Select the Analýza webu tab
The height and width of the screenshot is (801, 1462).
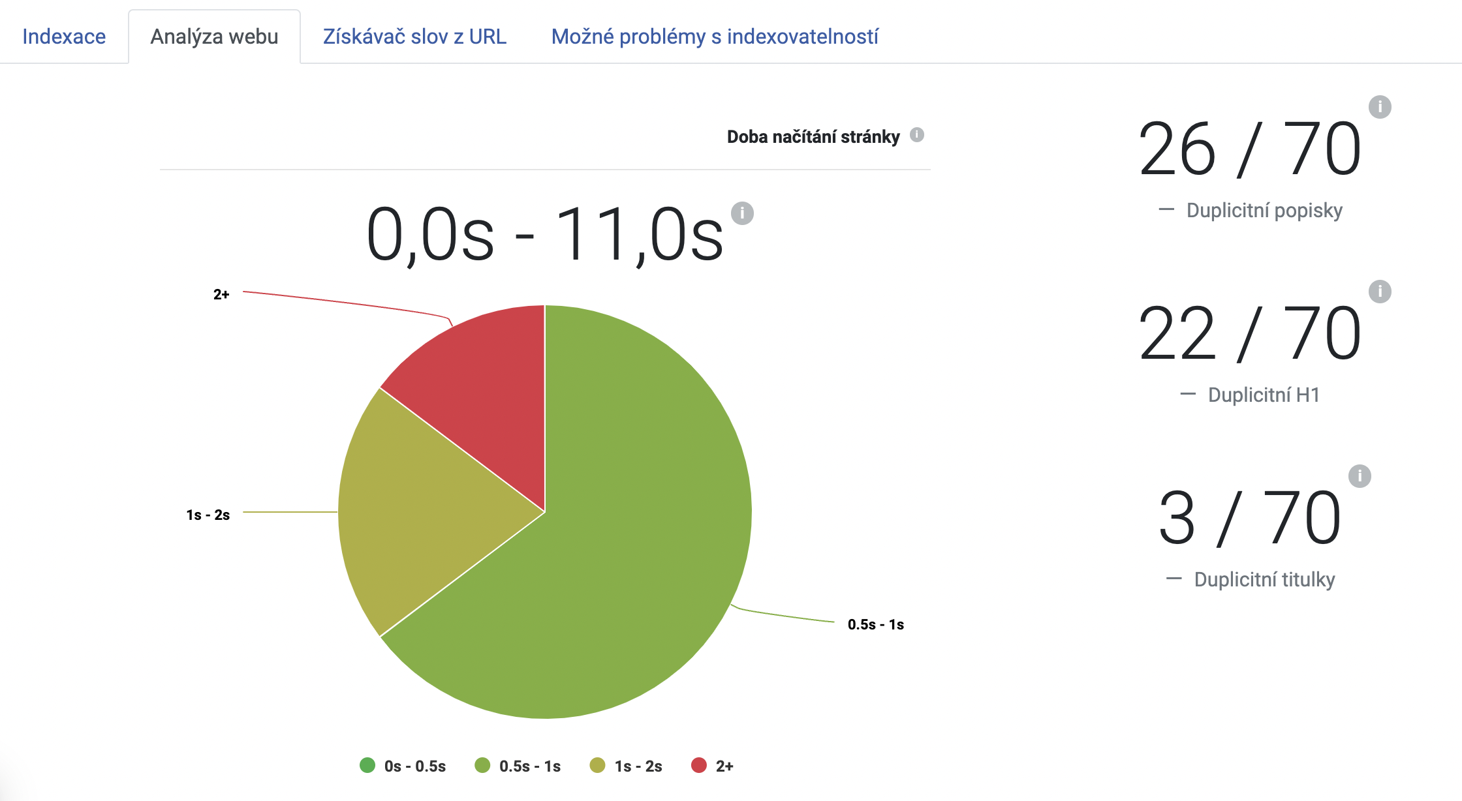pos(214,37)
